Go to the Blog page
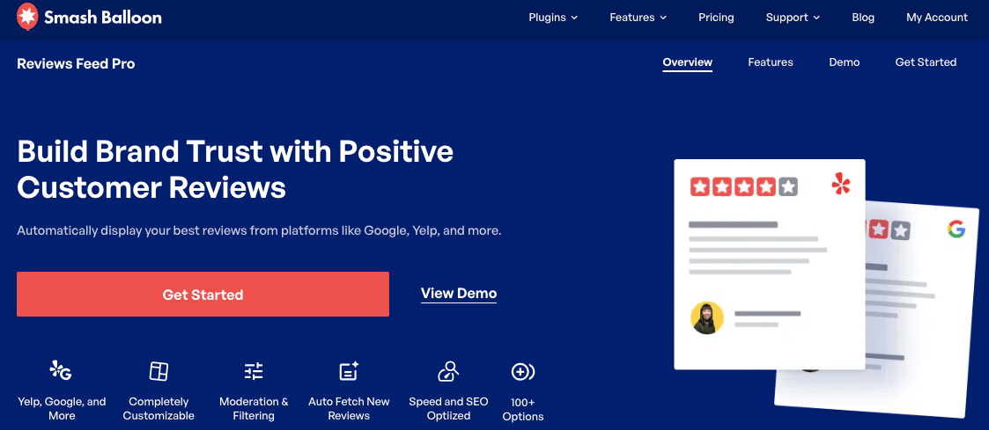The width and height of the screenshot is (989, 430). pyautogui.click(x=863, y=18)
